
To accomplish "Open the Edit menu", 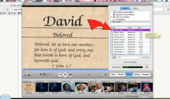I will coord(25,1).
